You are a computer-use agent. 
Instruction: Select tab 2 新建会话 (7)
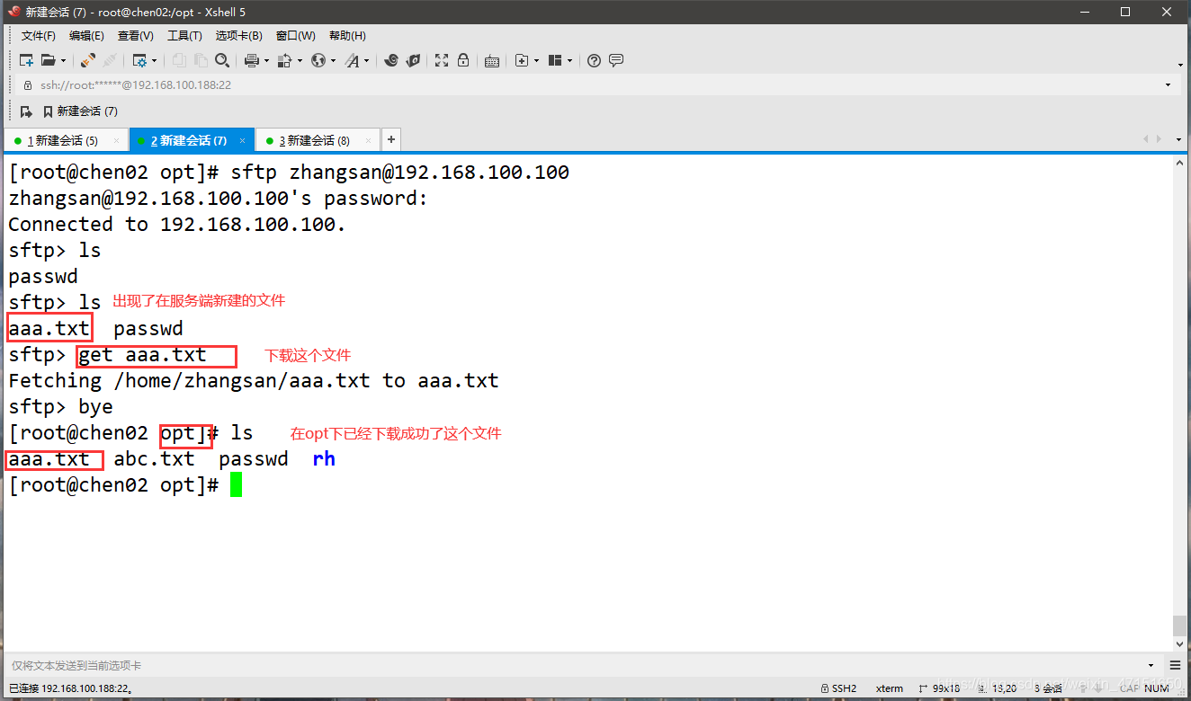193,140
